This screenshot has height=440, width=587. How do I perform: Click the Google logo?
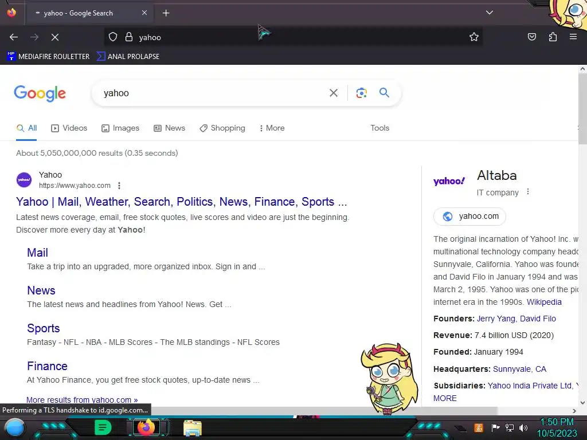click(40, 93)
